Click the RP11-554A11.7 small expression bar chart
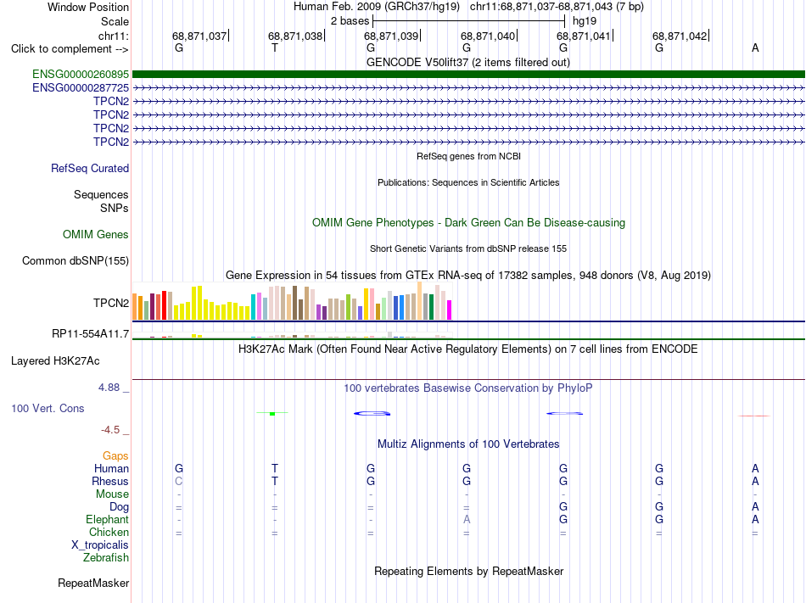 pos(292,335)
